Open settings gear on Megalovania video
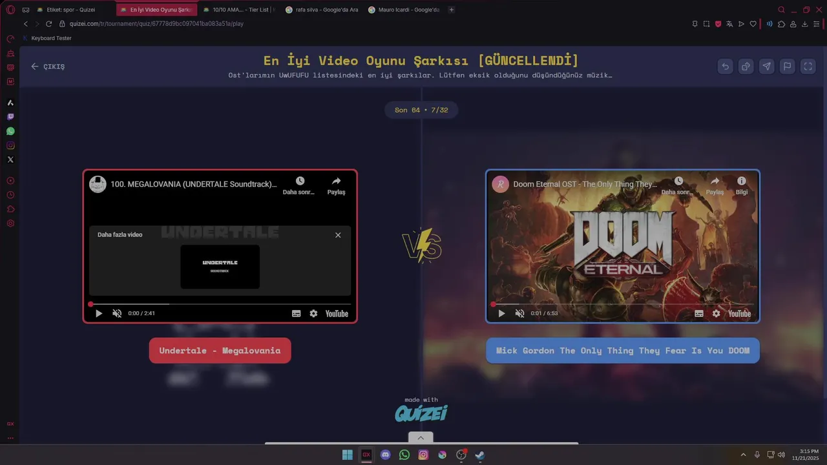The height and width of the screenshot is (465, 827). [x=313, y=313]
